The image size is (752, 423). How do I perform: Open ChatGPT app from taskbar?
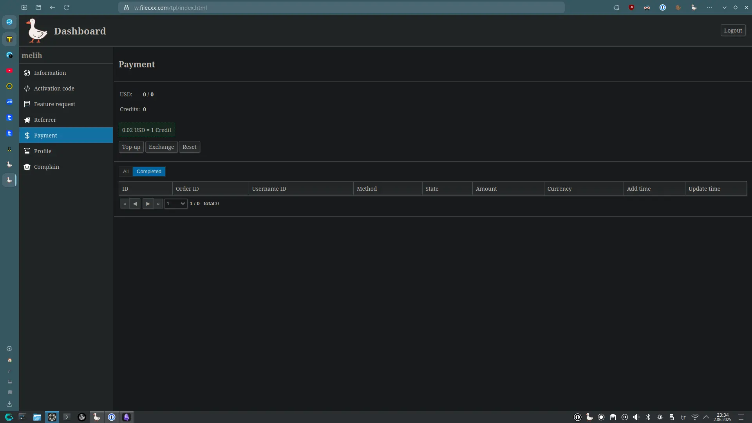pyautogui.click(x=82, y=417)
